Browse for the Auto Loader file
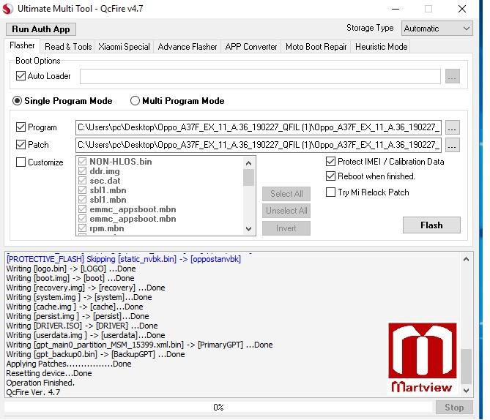 [x=452, y=77]
